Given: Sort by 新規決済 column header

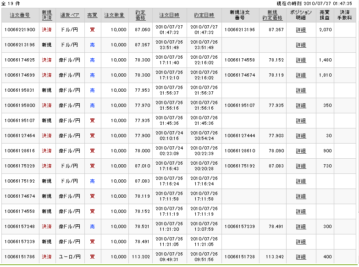Looking at the screenshot, I should coord(47,15).
